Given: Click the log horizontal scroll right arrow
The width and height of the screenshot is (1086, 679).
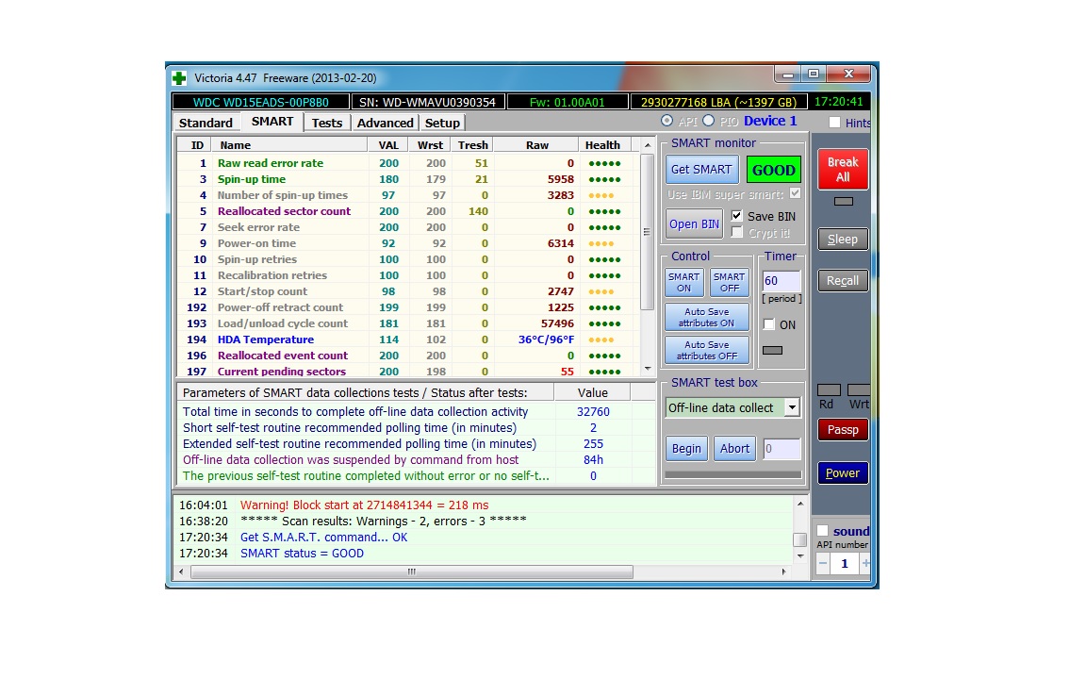Looking at the screenshot, I should [x=783, y=572].
